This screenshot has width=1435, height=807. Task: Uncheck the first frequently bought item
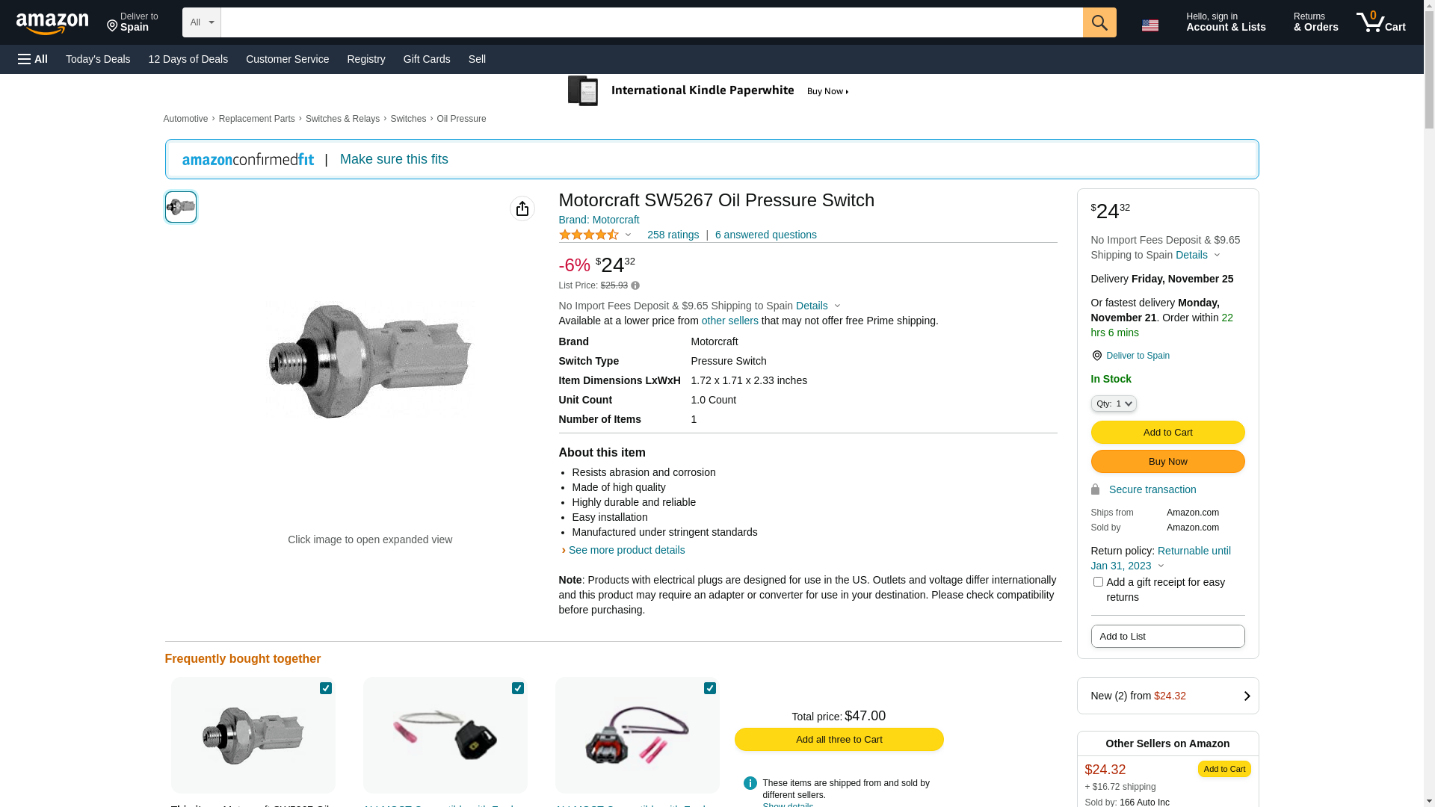[x=326, y=688]
